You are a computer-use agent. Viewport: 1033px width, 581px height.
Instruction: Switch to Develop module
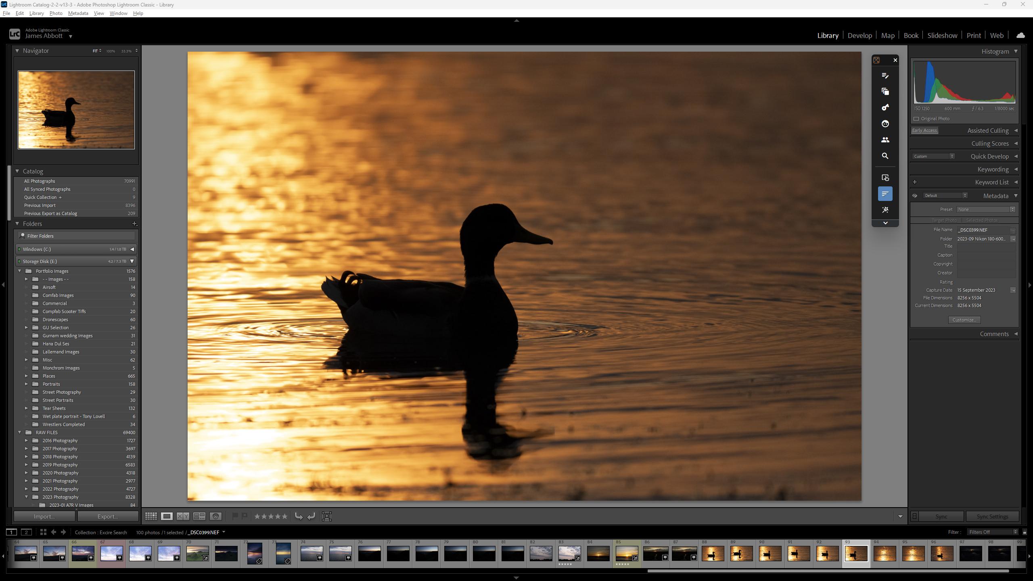[x=859, y=36]
